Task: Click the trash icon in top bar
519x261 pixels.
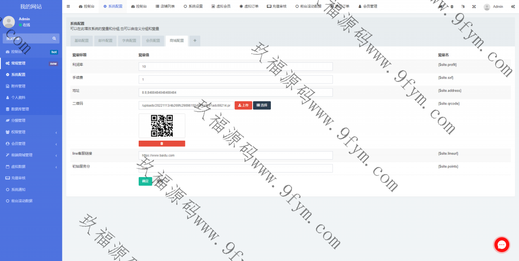Action: 452,6
